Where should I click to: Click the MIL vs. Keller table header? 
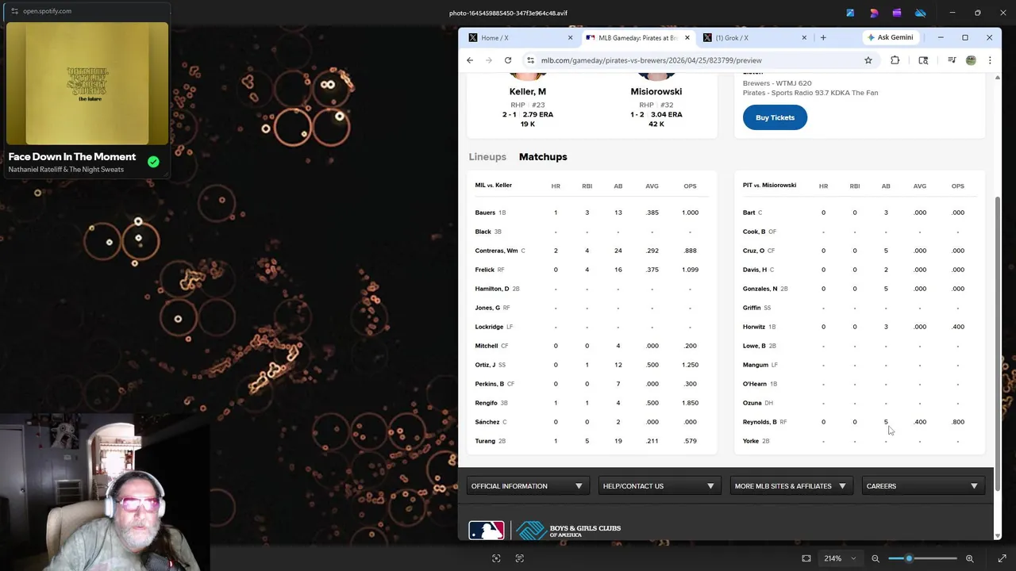pos(494,186)
